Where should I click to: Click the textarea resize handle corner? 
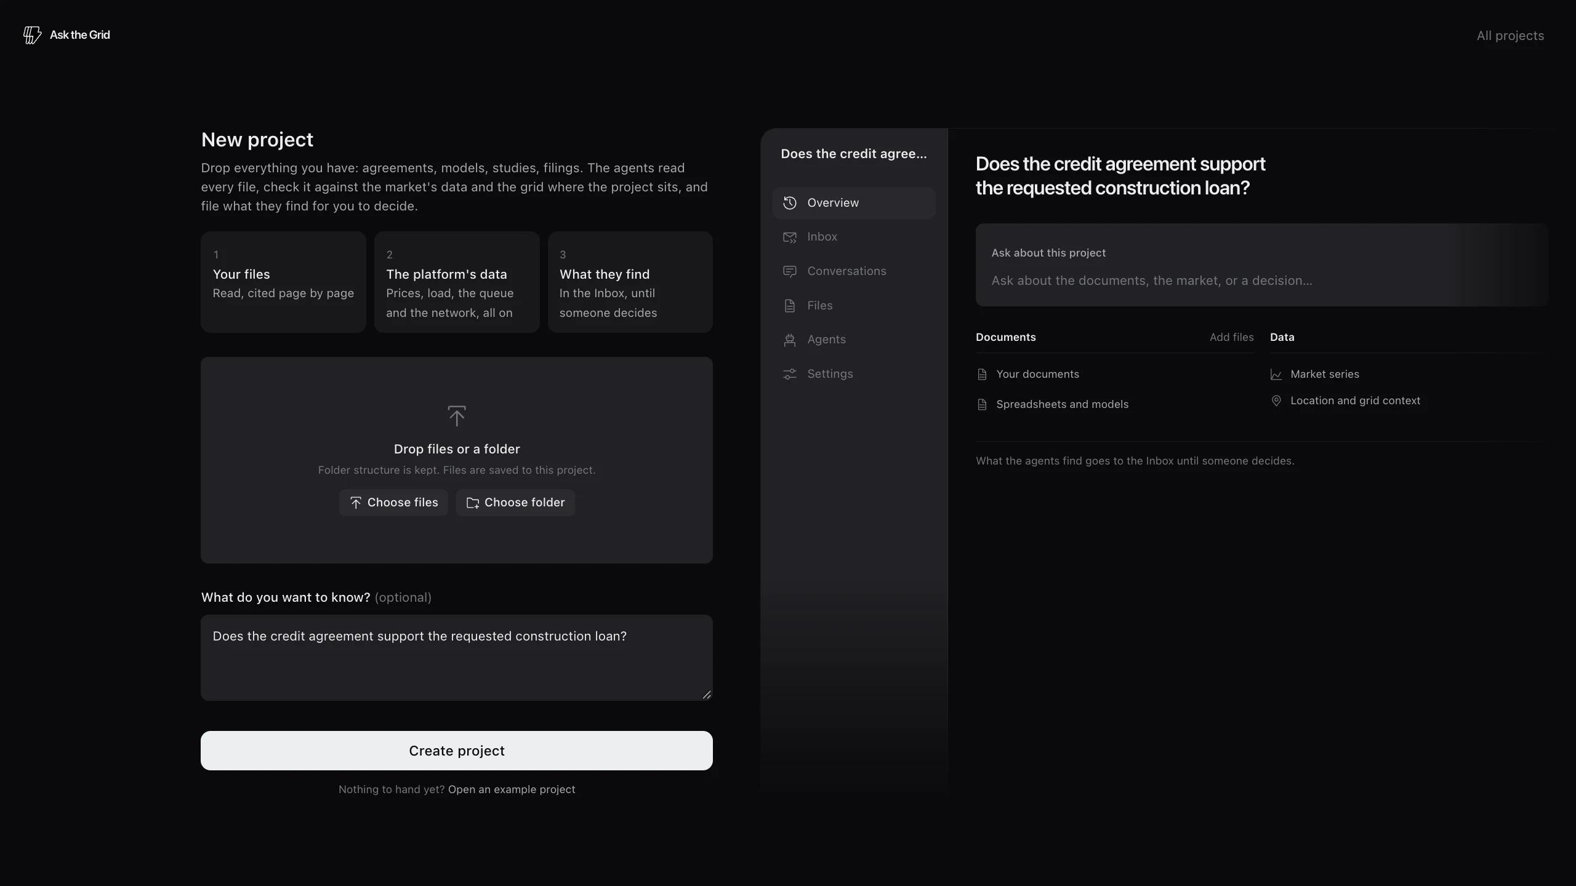coord(707,695)
